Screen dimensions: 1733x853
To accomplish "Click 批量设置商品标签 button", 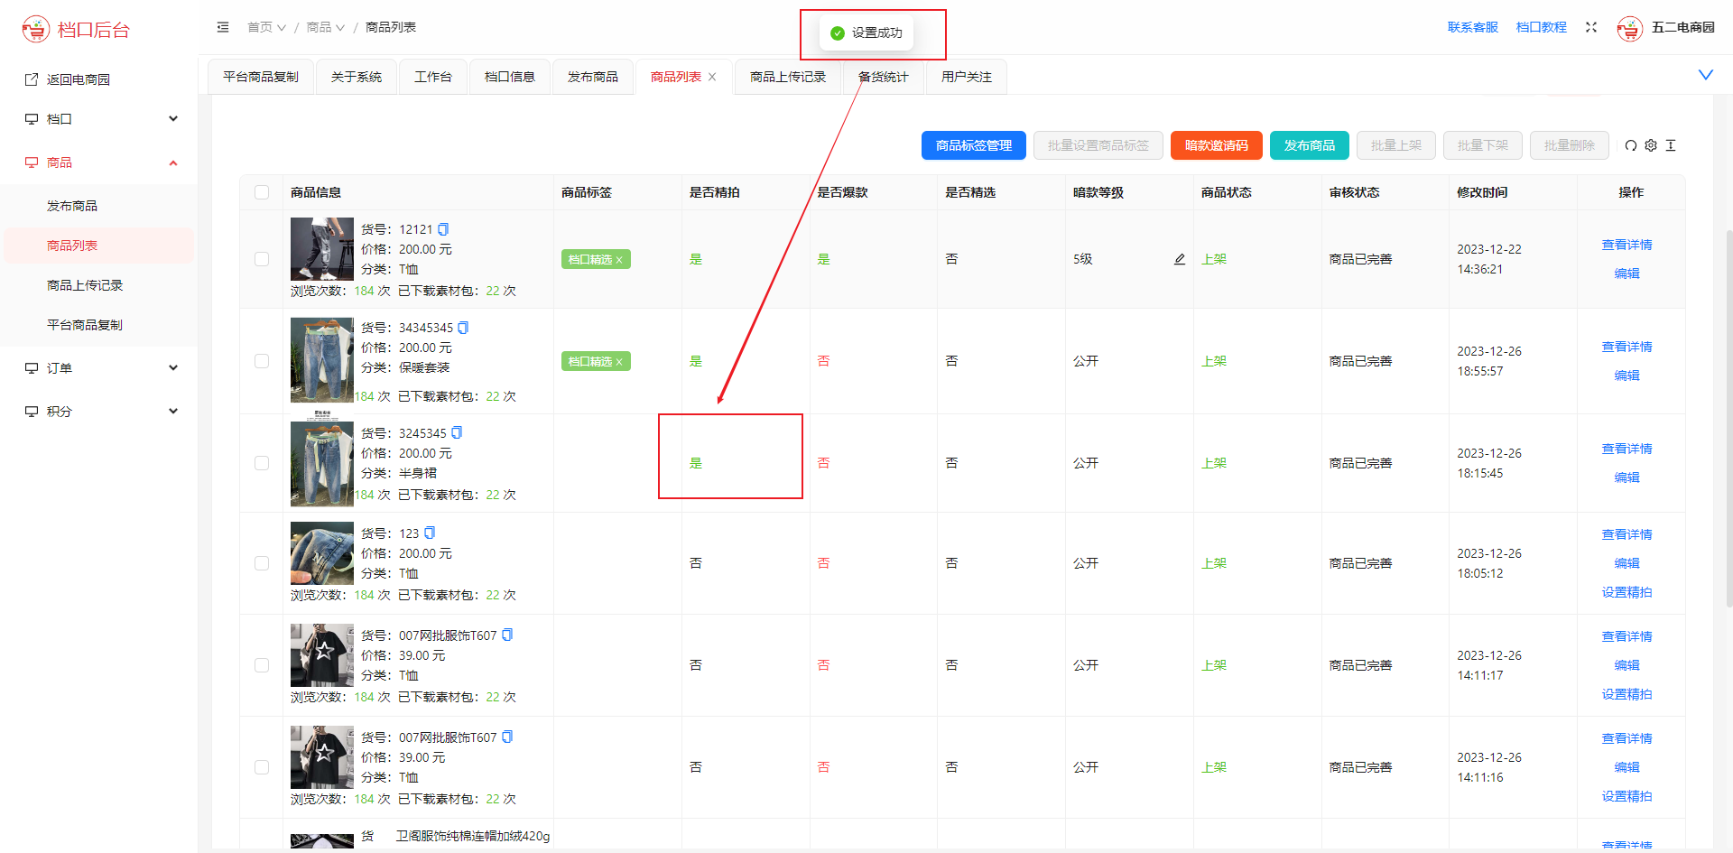I will click(1098, 145).
